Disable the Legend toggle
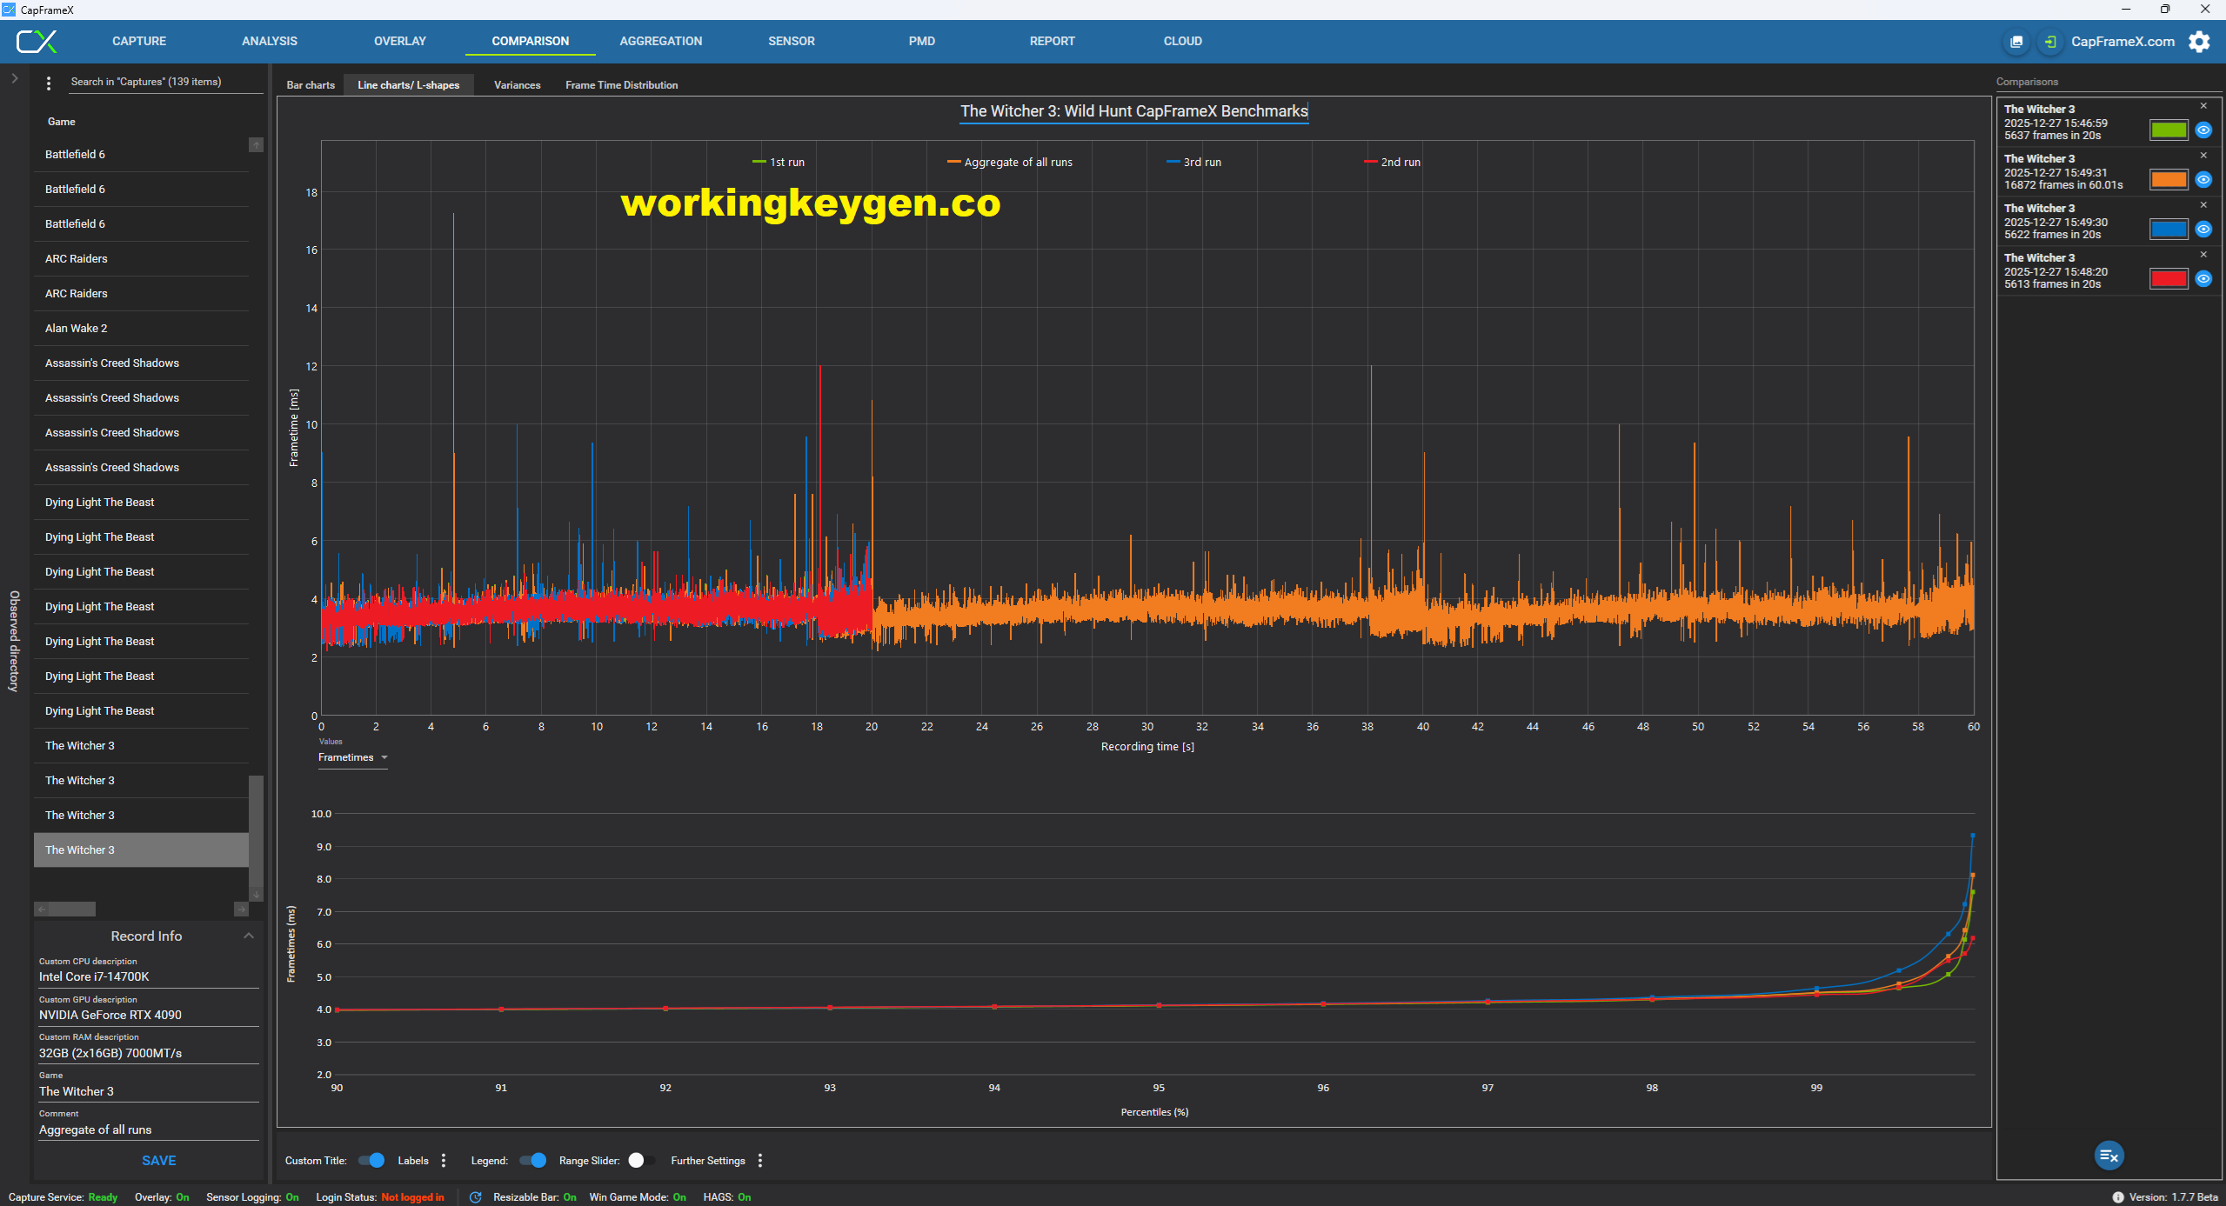 (x=532, y=1160)
